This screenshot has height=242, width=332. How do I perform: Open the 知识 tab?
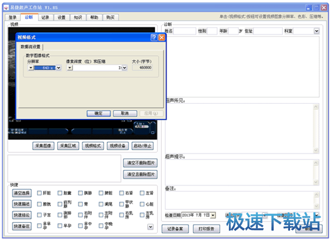coord(78,17)
